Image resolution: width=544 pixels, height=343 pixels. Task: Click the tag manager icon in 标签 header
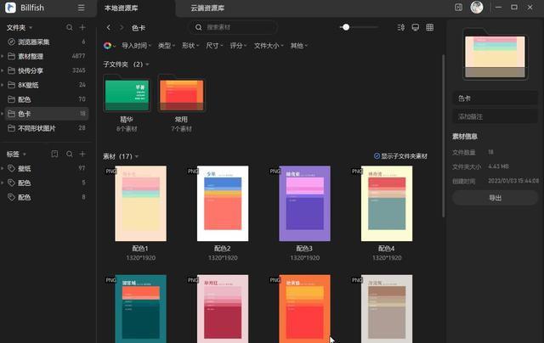pos(54,154)
